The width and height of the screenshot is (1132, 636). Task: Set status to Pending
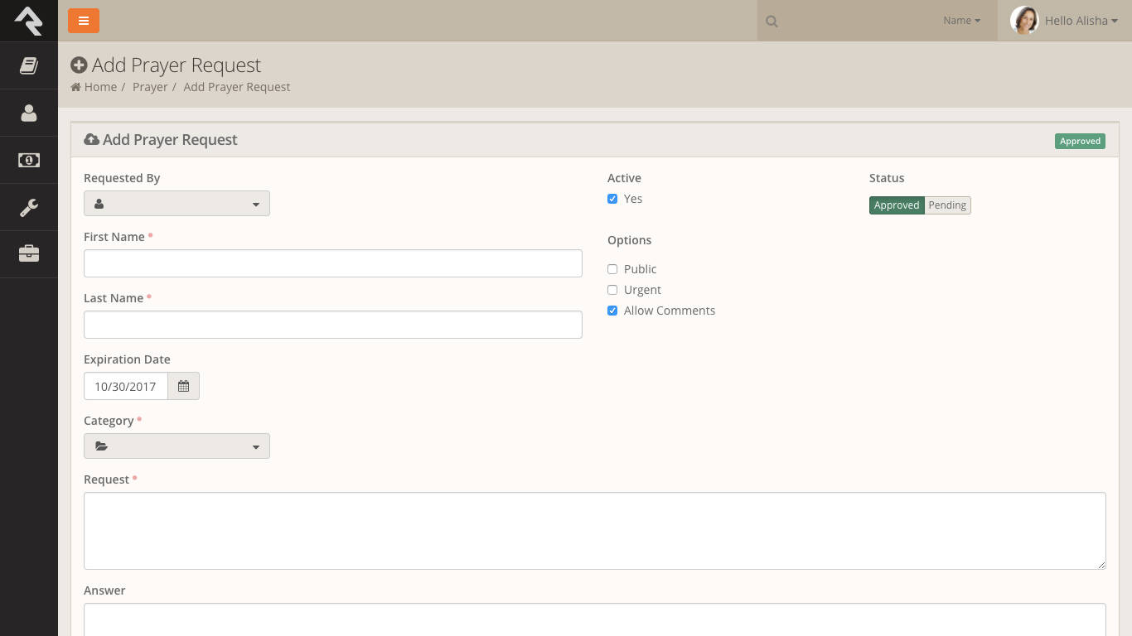click(947, 205)
